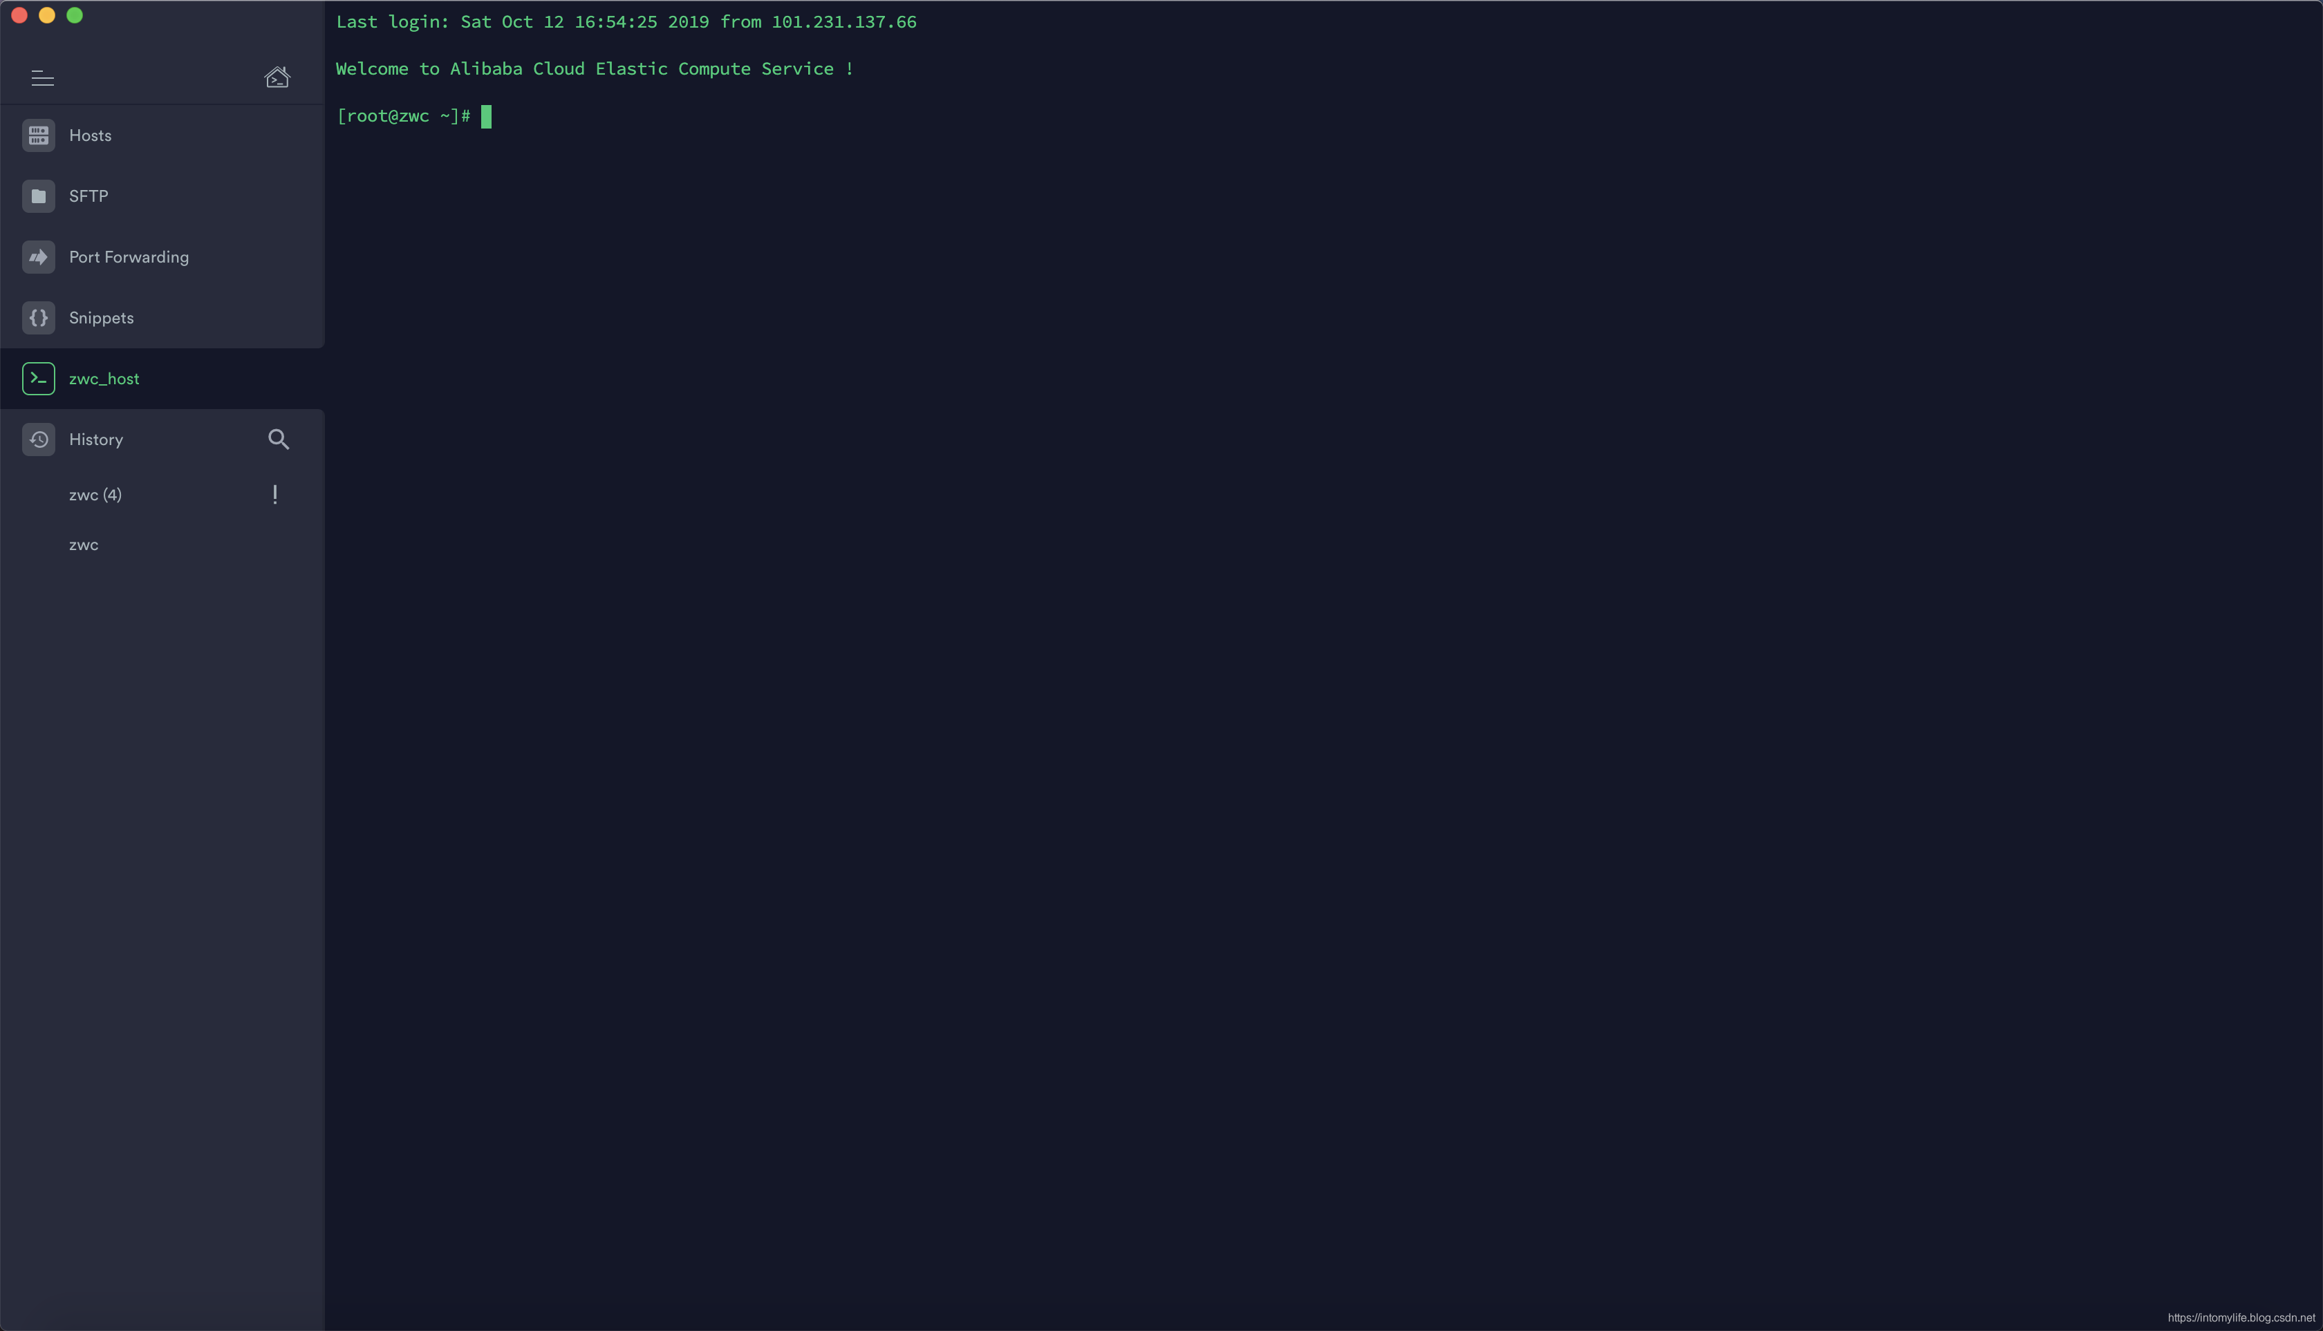Switch to the Hosts section
The width and height of the screenshot is (2323, 1331).
162,135
